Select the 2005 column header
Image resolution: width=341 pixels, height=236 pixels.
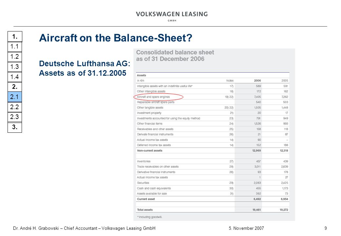[285, 81]
